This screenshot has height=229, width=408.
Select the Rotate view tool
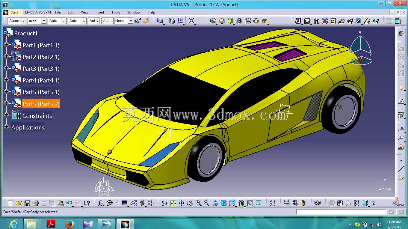pyautogui.click(x=190, y=203)
